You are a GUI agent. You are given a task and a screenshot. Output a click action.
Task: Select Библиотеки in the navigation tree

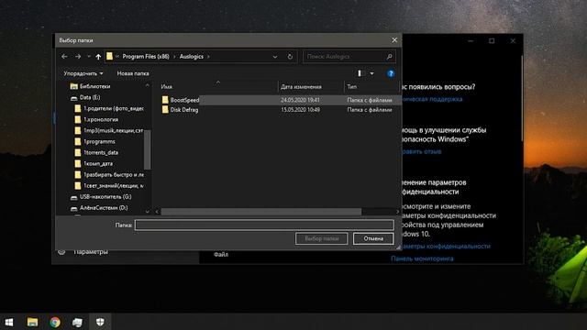94,86
